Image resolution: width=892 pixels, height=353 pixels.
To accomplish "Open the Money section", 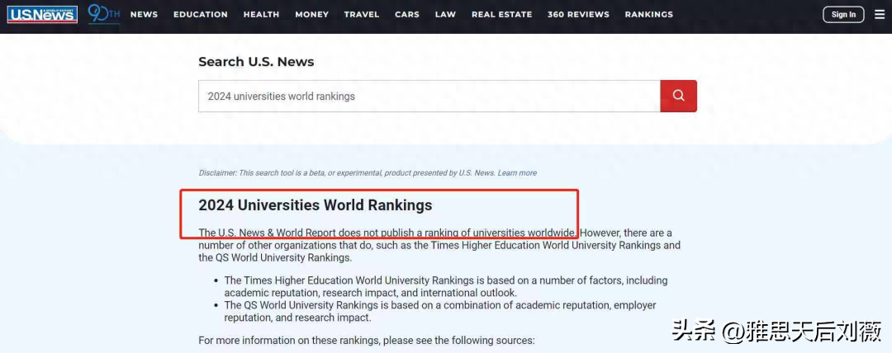I will (x=311, y=14).
